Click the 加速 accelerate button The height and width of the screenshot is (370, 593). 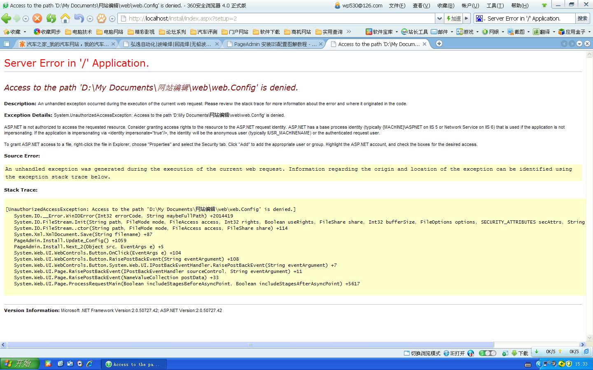[453, 18]
